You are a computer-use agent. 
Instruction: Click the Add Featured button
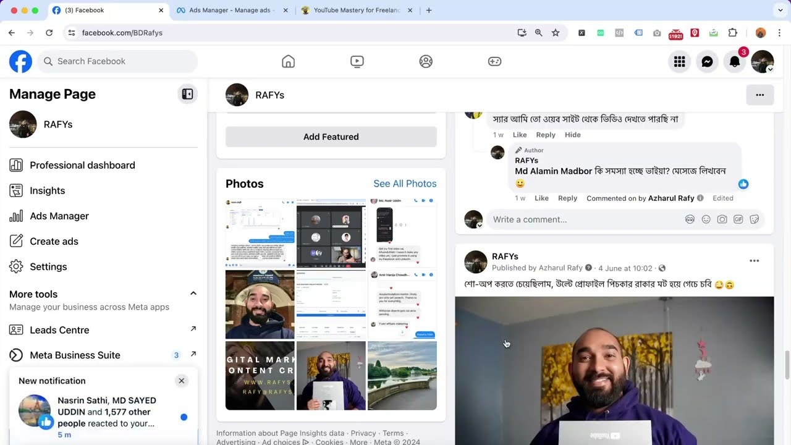[331, 137]
